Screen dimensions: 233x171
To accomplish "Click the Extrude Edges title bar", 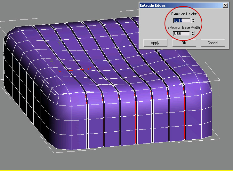I will coord(184,5).
